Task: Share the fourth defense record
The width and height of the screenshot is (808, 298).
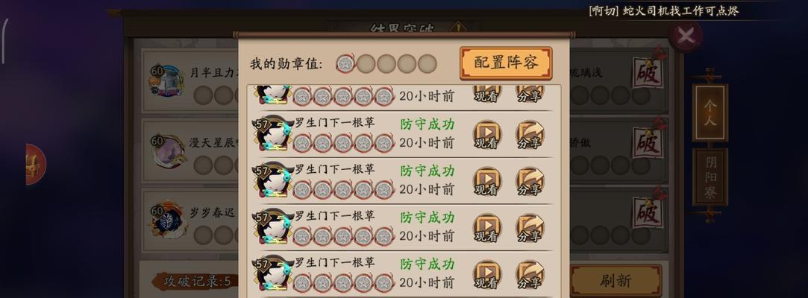Action: pos(530,228)
